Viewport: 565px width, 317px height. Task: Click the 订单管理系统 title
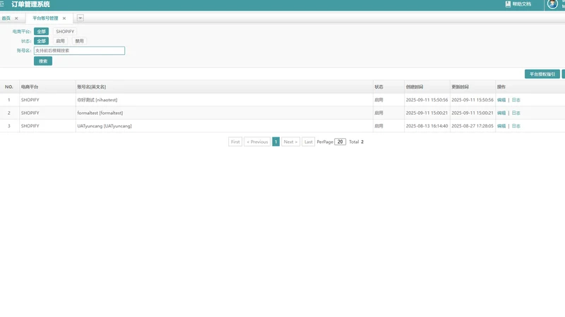pyautogui.click(x=30, y=4)
